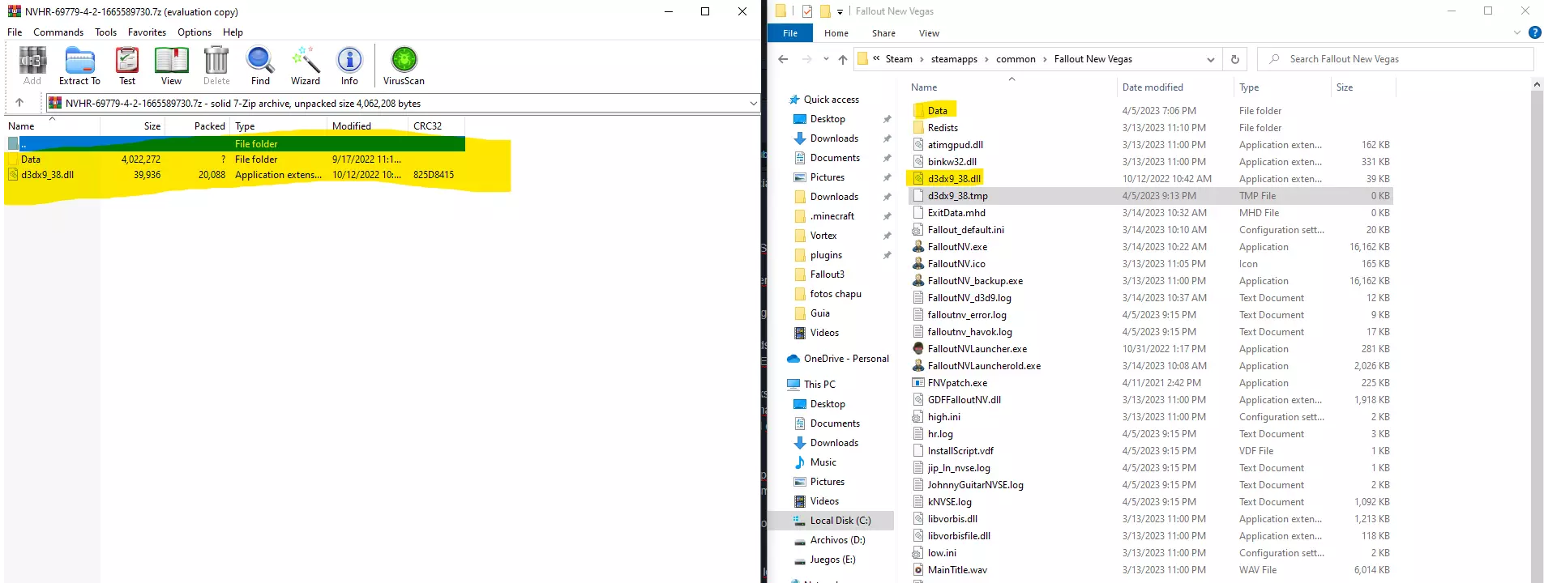Click the Test archive icon in WinRAR
Image resolution: width=1544 pixels, height=583 pixels.
pyautogui.click(x=127, y=66)
